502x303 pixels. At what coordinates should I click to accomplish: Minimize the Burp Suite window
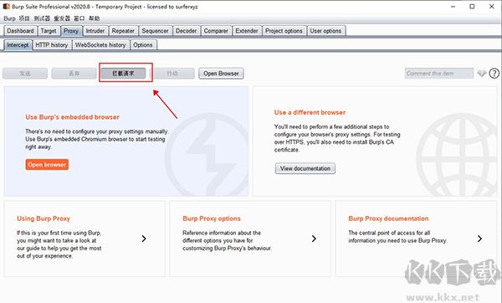tap(453, 7)
